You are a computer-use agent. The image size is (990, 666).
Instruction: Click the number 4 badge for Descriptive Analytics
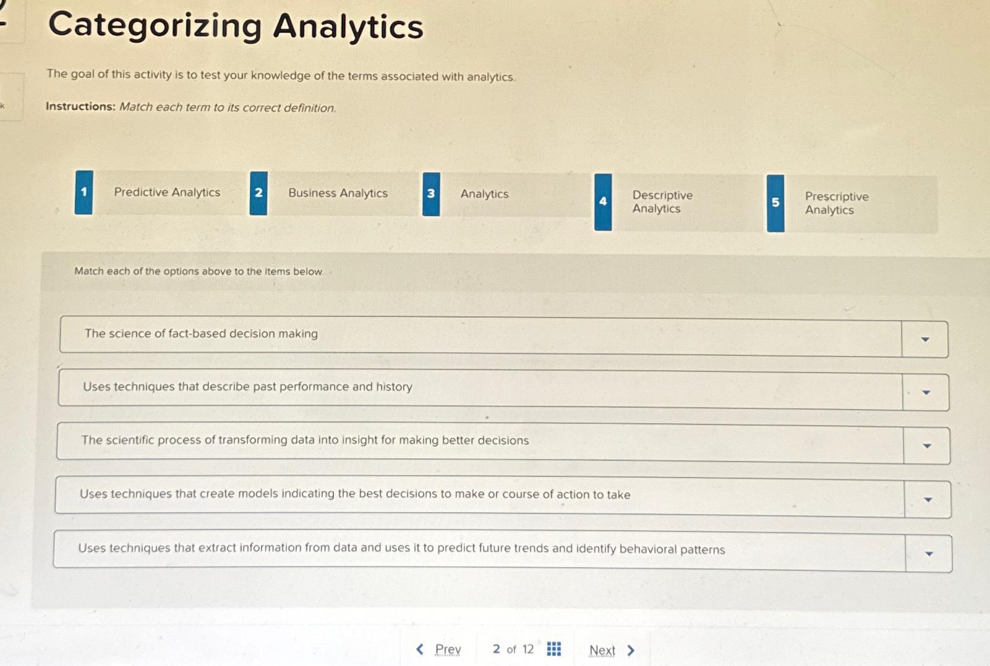pyautogui.click(x=603, y=202)
